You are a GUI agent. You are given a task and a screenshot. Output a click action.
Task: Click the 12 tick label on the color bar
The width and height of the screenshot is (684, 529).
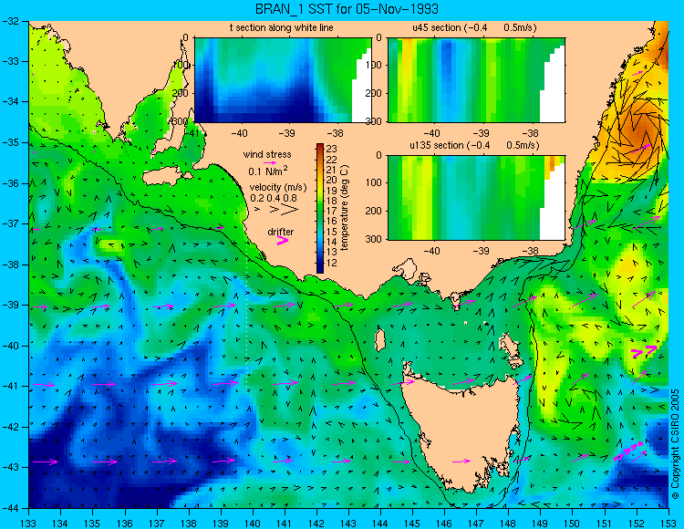(x=332, y=263)
